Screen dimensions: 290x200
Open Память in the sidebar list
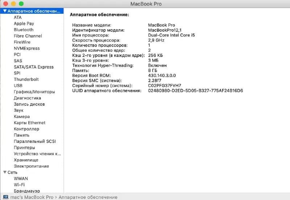[x=21, y=135]
